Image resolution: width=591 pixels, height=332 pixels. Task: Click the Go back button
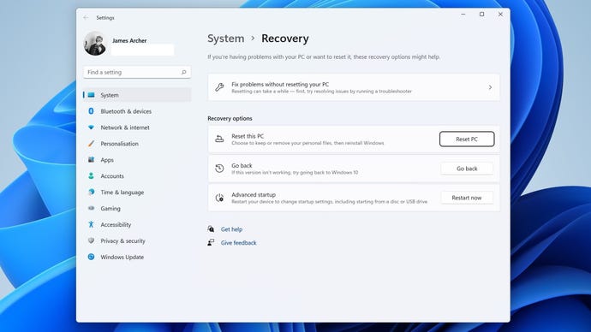pyautogui.click(x=467, y=169)
